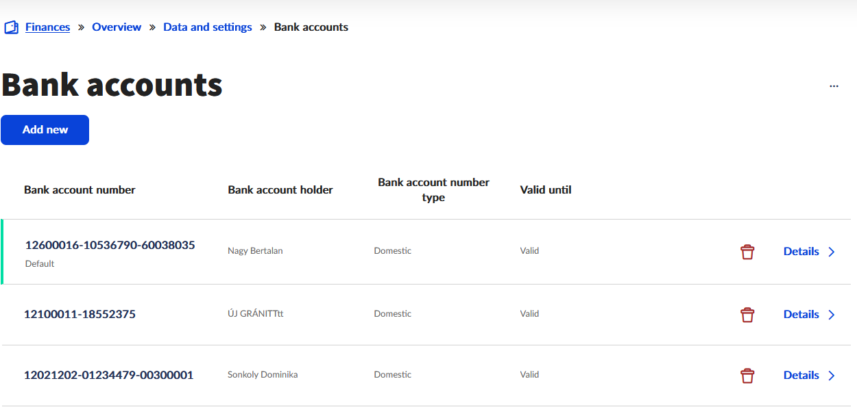Remove Sonkoly Dominika account via trash icon
Screen dimensions: 857x407
click(747, 376)
